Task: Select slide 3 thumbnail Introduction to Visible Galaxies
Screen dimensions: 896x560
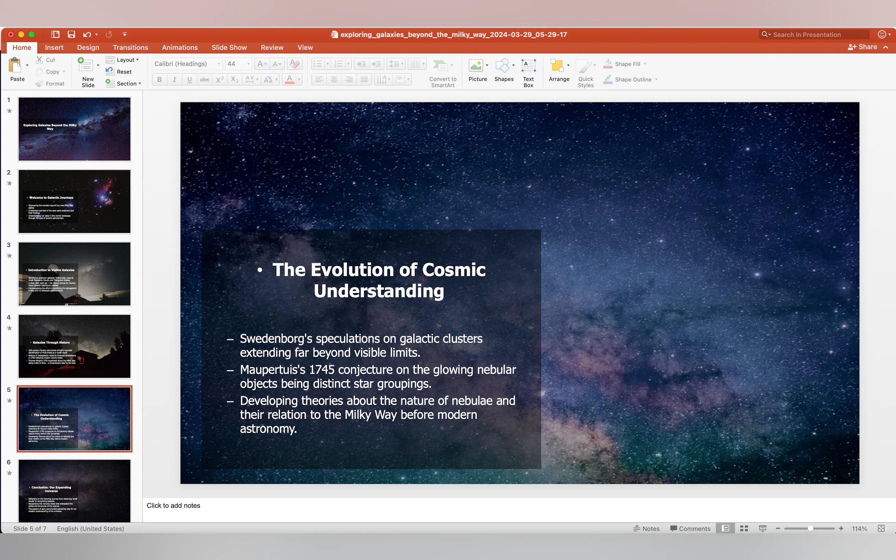Action: (x=74, y=274)
